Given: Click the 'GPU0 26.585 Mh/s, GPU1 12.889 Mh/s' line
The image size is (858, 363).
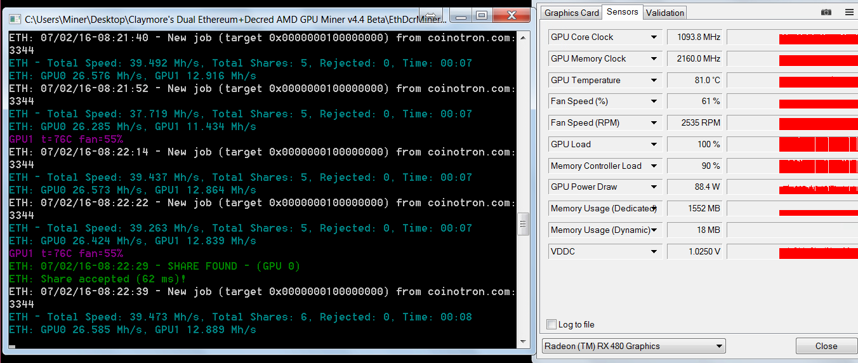Looking at the screenshot, I should coord(133,329).
